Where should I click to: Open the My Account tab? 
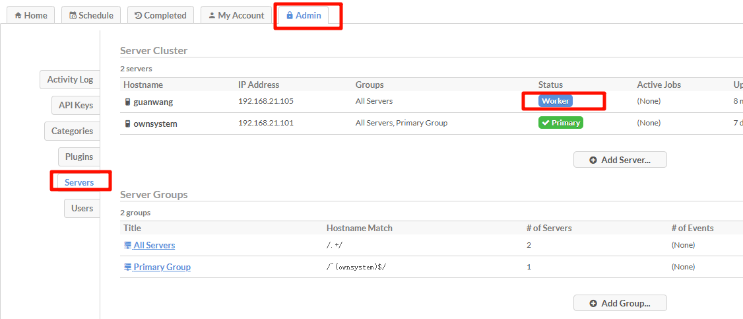click(x=236, y=15)
